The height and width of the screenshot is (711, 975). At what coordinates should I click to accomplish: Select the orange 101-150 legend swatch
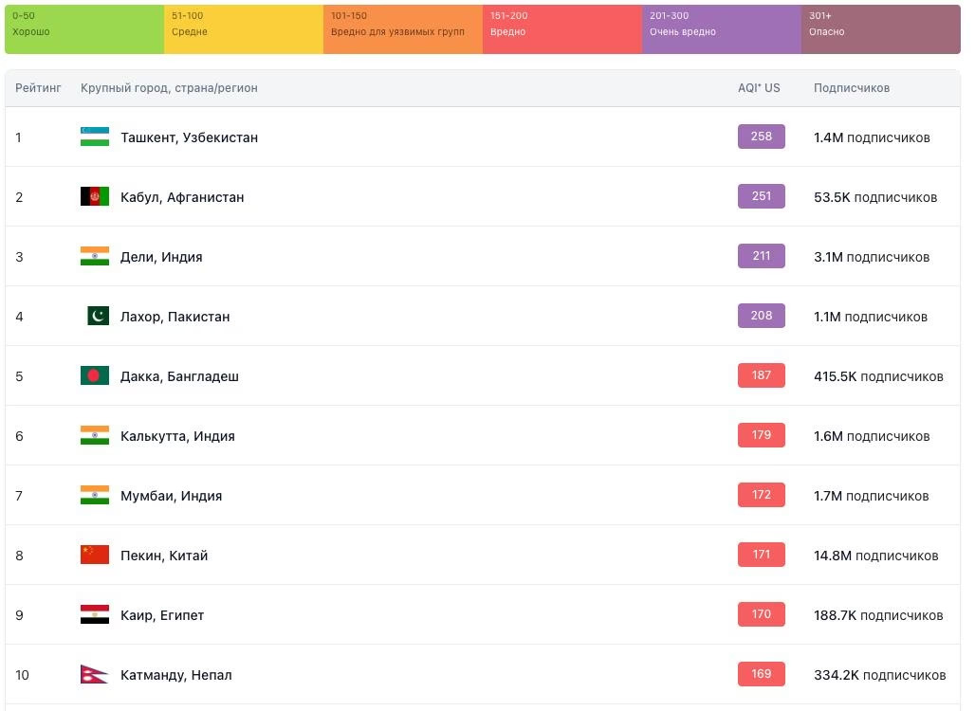click(402, 29)
